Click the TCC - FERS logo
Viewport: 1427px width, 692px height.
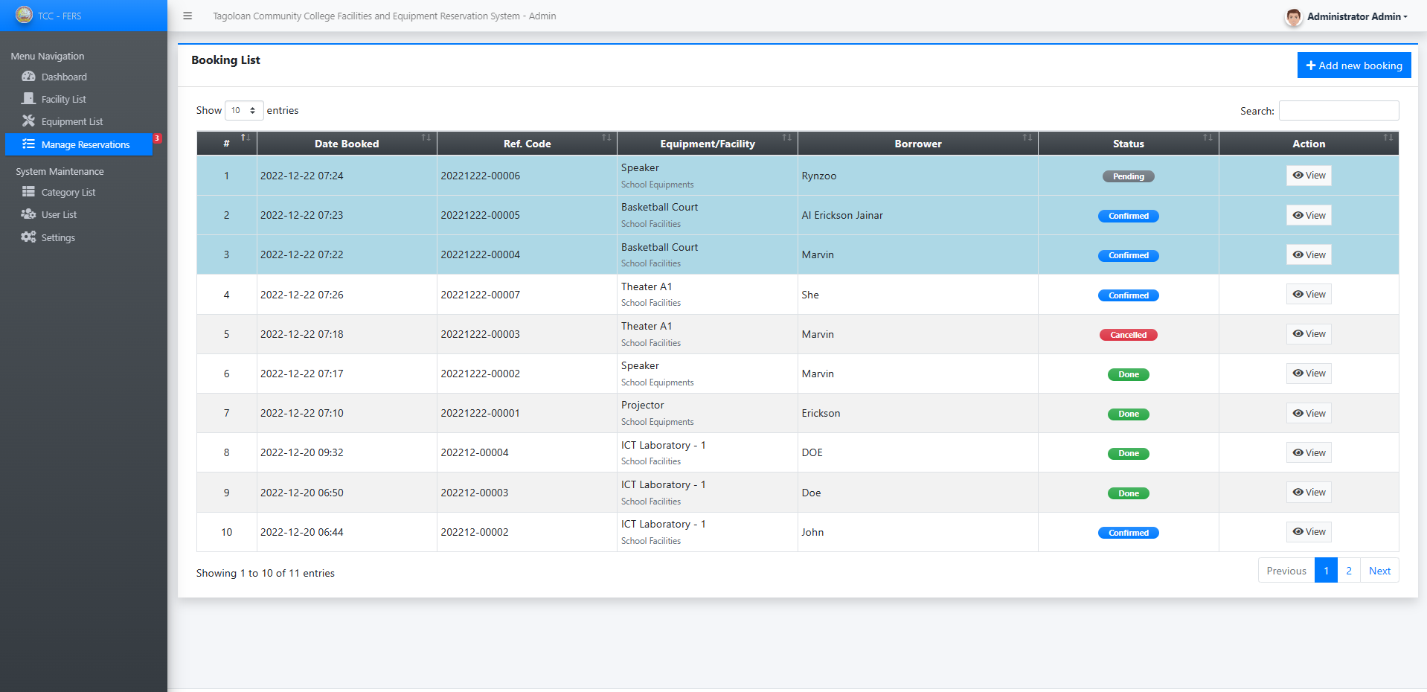click(25, 15)
